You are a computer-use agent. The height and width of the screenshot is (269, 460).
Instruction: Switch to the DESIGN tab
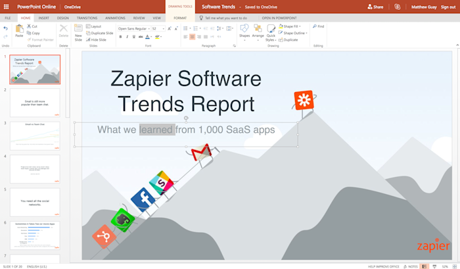(63, 18)
